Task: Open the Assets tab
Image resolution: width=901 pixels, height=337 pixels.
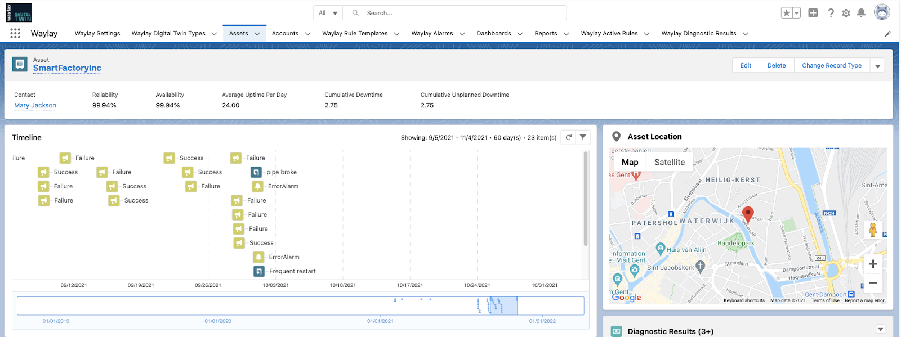Action: 238,33
